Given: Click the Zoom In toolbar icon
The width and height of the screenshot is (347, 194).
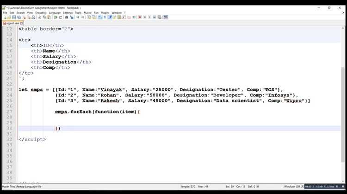Looking at the screenshot, I should click(78, 17).
